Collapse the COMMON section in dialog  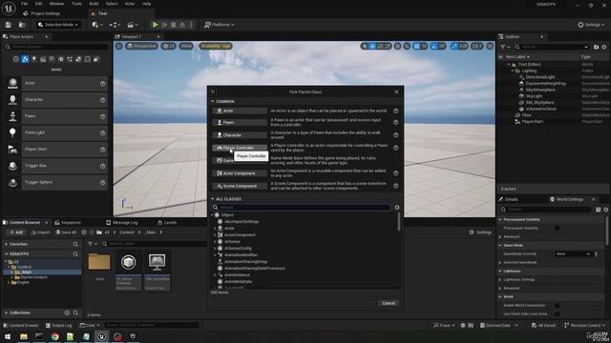point(213,102)
